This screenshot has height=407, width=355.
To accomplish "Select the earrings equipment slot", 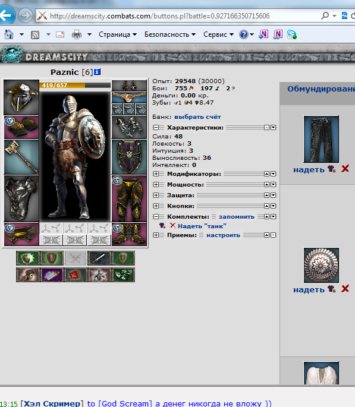I will pos(129,86).
